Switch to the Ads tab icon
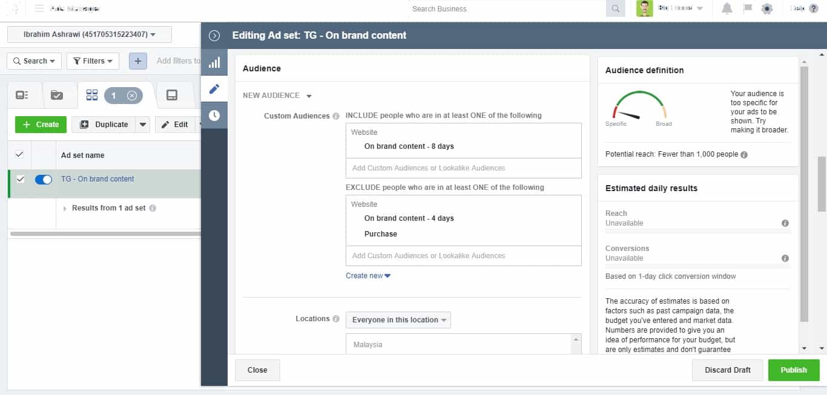This screenshot has height=395, width=827. tap(172, 95)
